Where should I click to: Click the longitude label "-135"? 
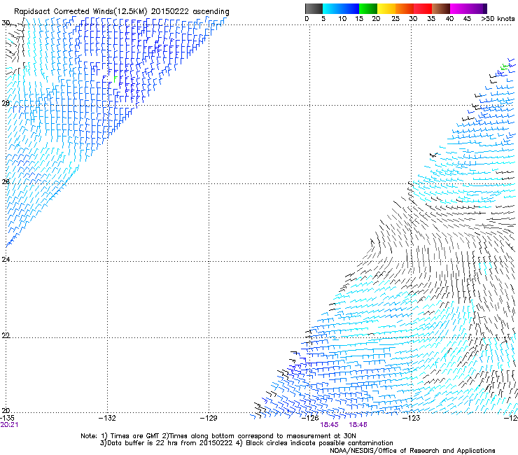7,418
